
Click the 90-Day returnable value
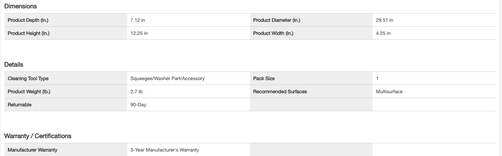pyautogui.click(x=138, y=105)
